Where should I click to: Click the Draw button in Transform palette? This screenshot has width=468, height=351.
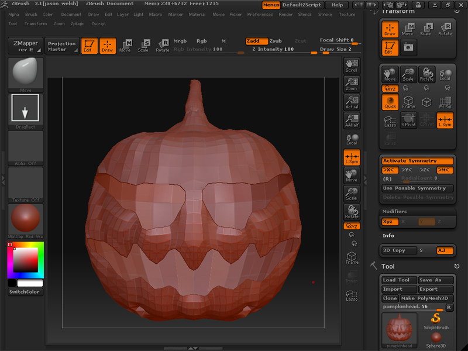click(390, 29)
